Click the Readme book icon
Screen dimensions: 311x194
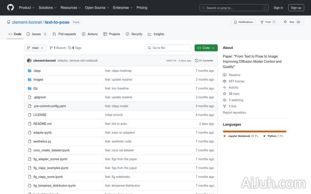225,75
